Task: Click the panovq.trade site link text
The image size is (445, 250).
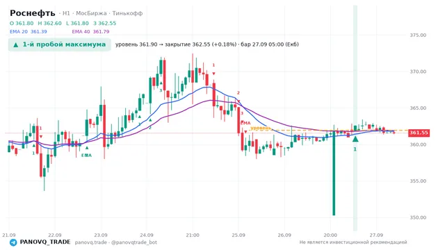Action: pyautogui.click(x=91, y=242)
